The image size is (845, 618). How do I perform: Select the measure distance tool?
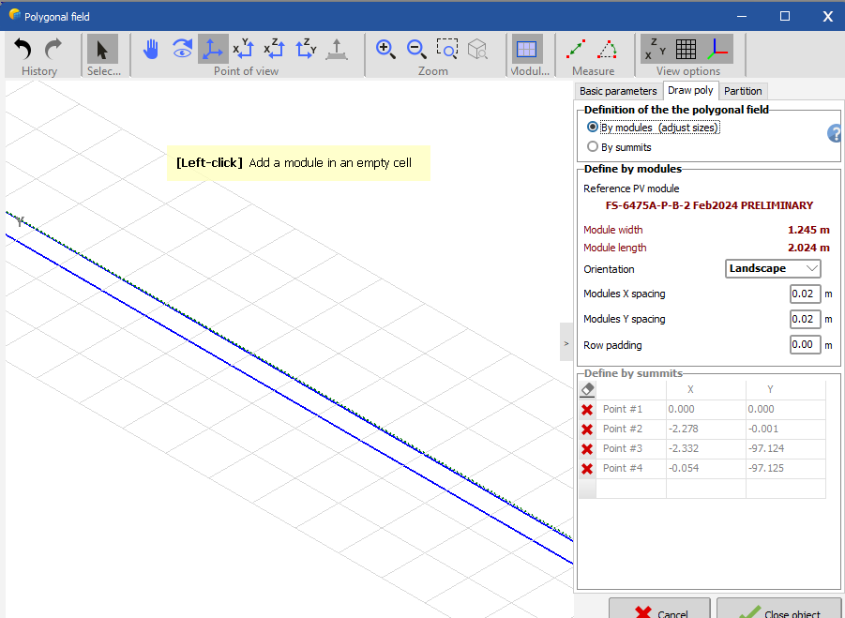578,49
